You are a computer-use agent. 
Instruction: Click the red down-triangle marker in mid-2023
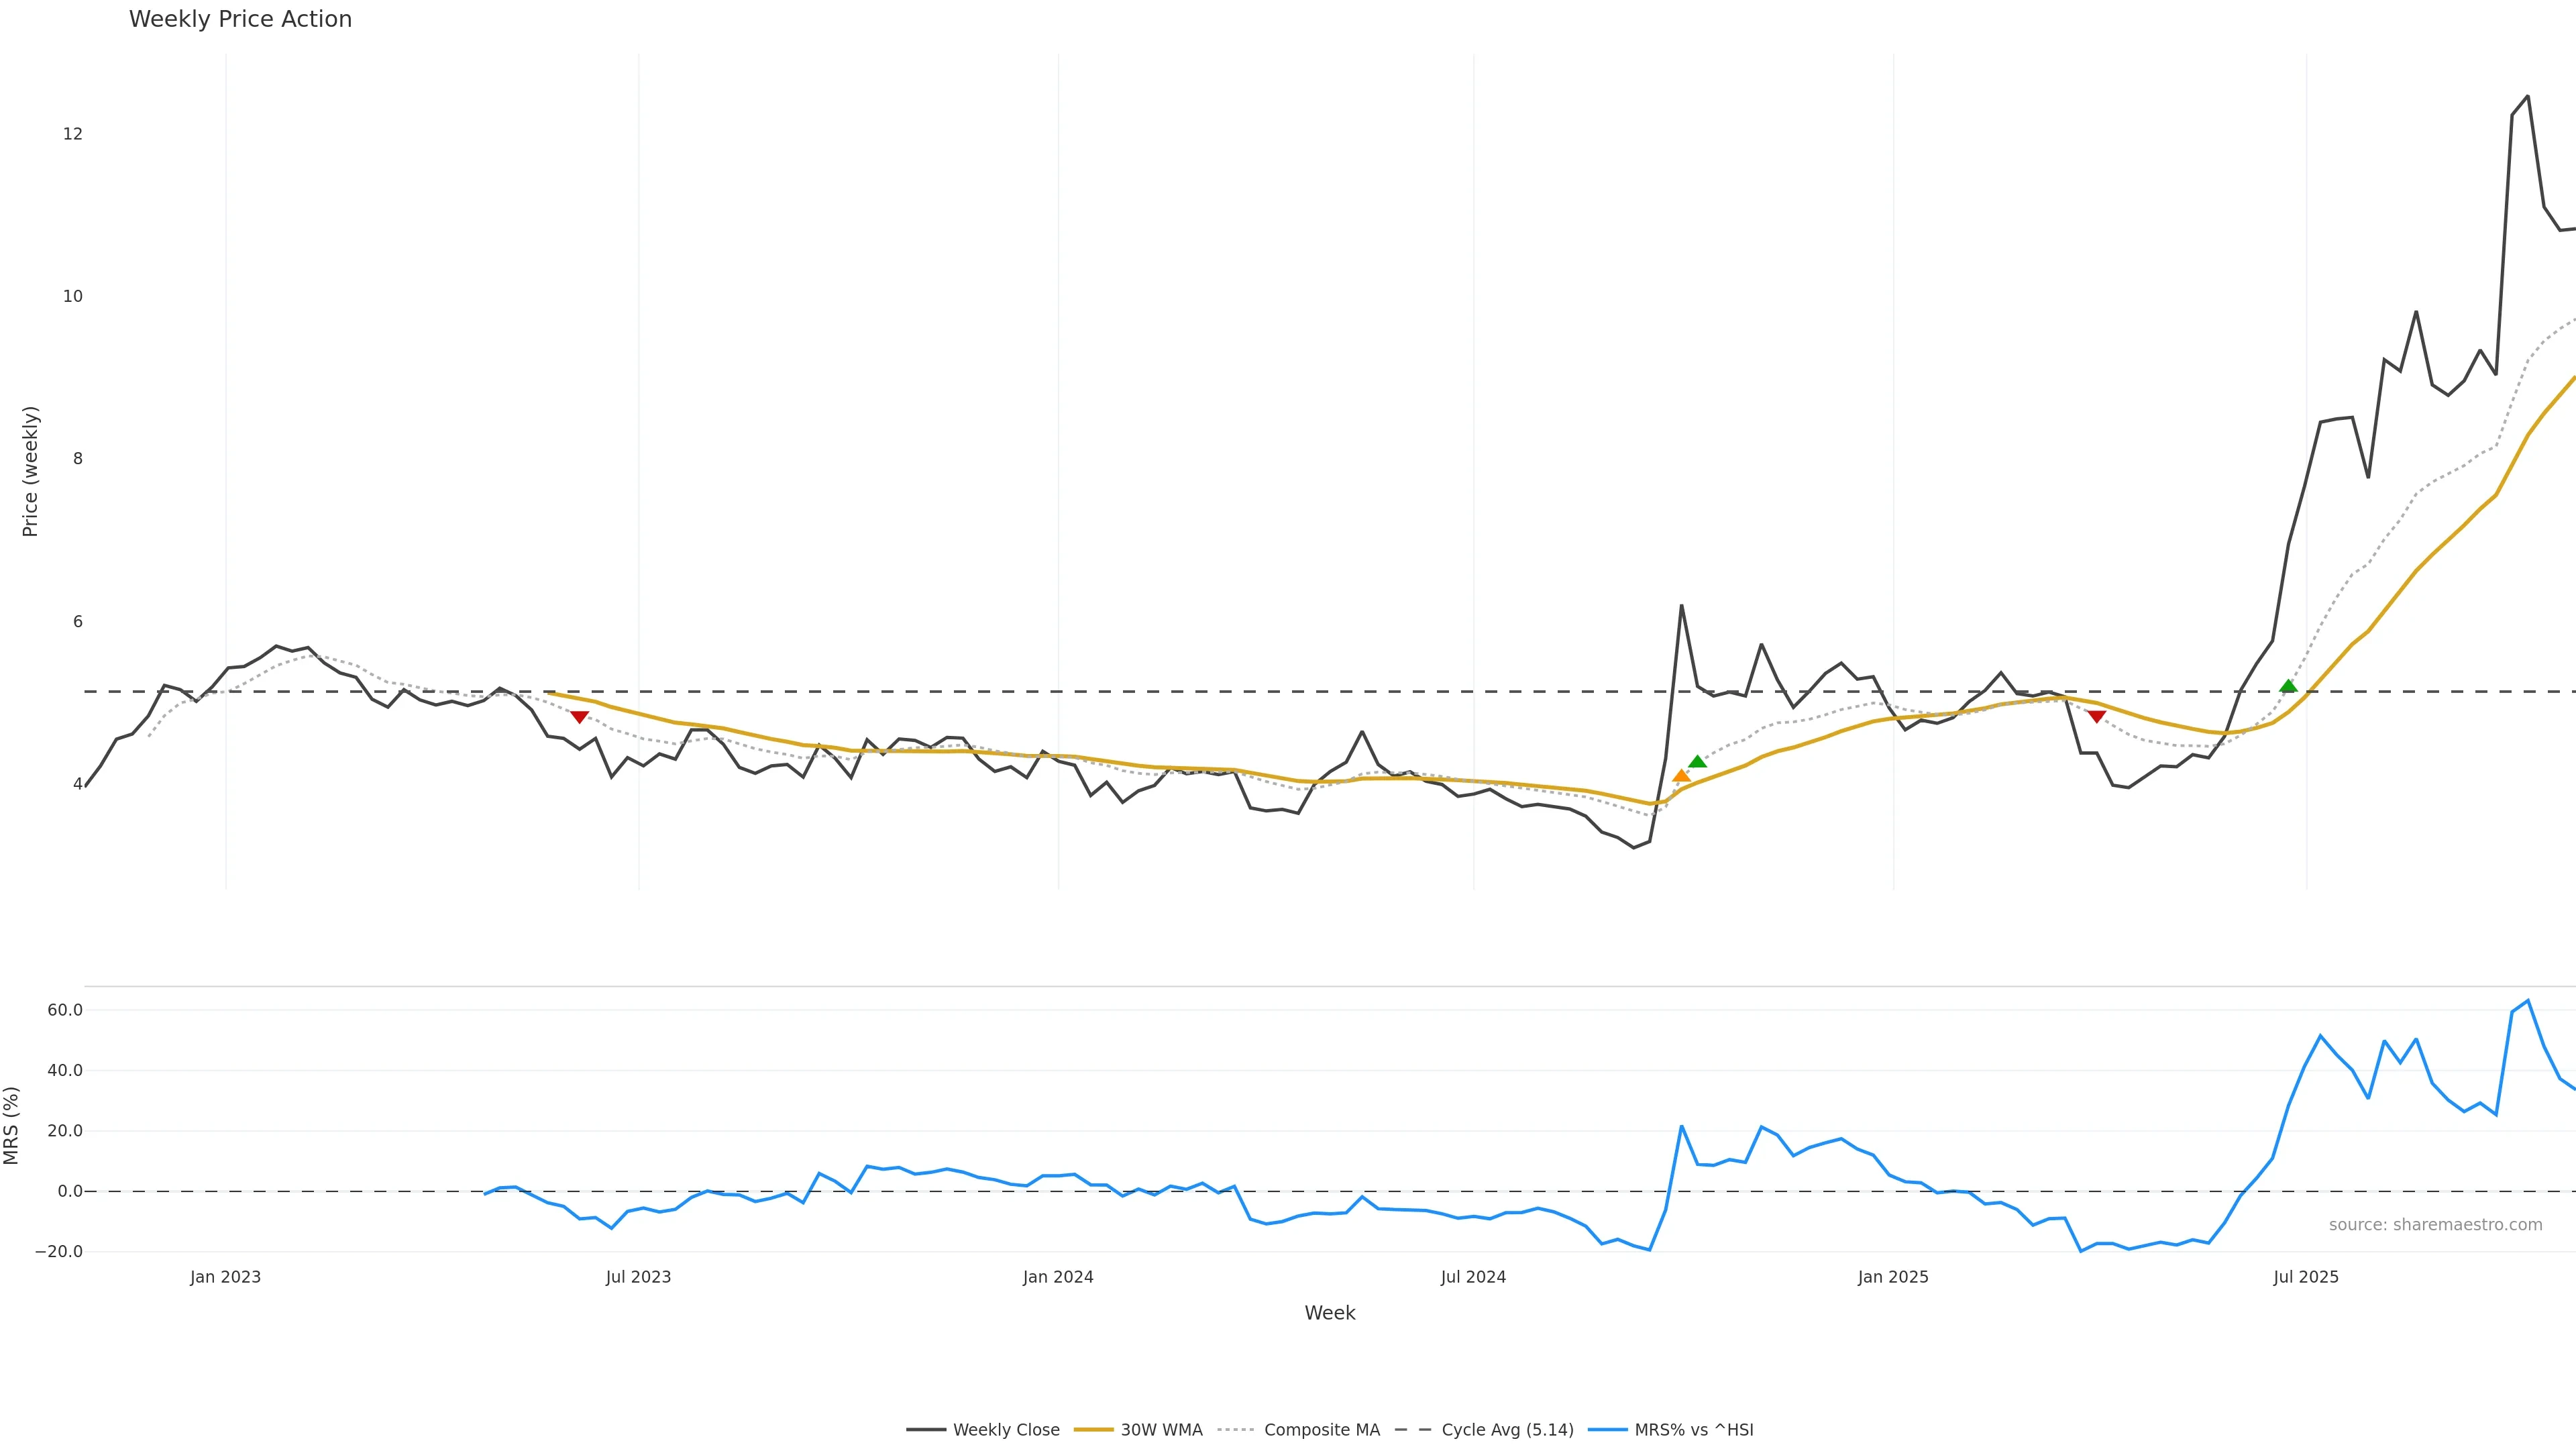pyautogui.click(x=579, y=717)
